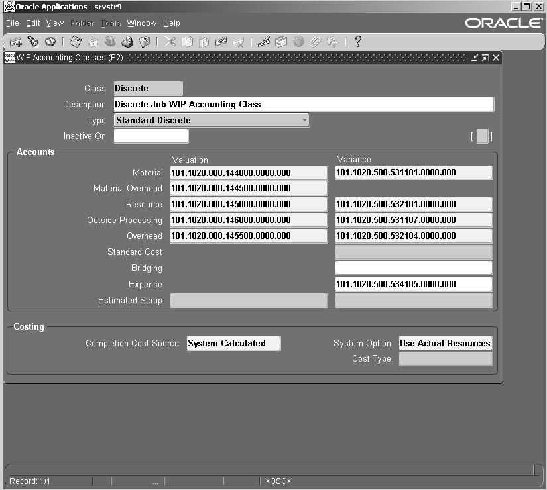
Task: Click the Inactive On date field
Action: (x=151, y=136)
